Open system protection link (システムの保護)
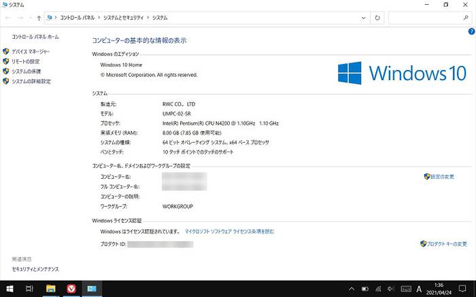Image resolution: width=476 pixels, height=297 pixels. (x=26, y=71)
